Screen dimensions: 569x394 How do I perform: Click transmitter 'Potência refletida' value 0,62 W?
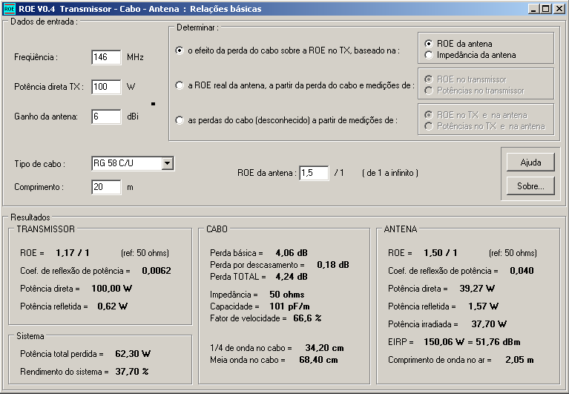113,306
